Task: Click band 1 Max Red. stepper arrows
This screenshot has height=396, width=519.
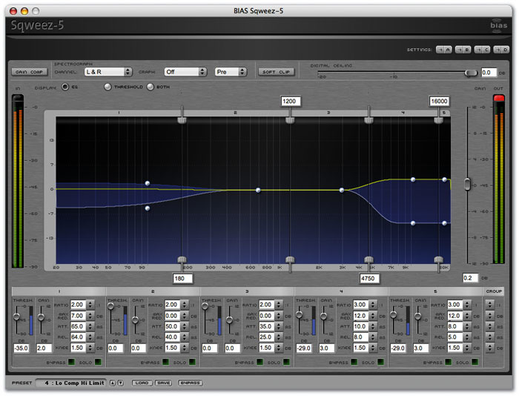Action: [90, 316]
